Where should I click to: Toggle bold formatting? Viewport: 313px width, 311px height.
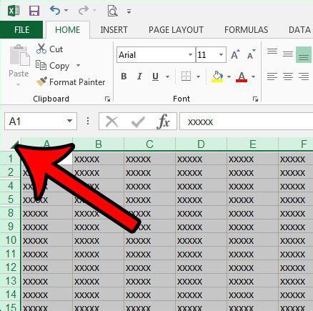124,76
